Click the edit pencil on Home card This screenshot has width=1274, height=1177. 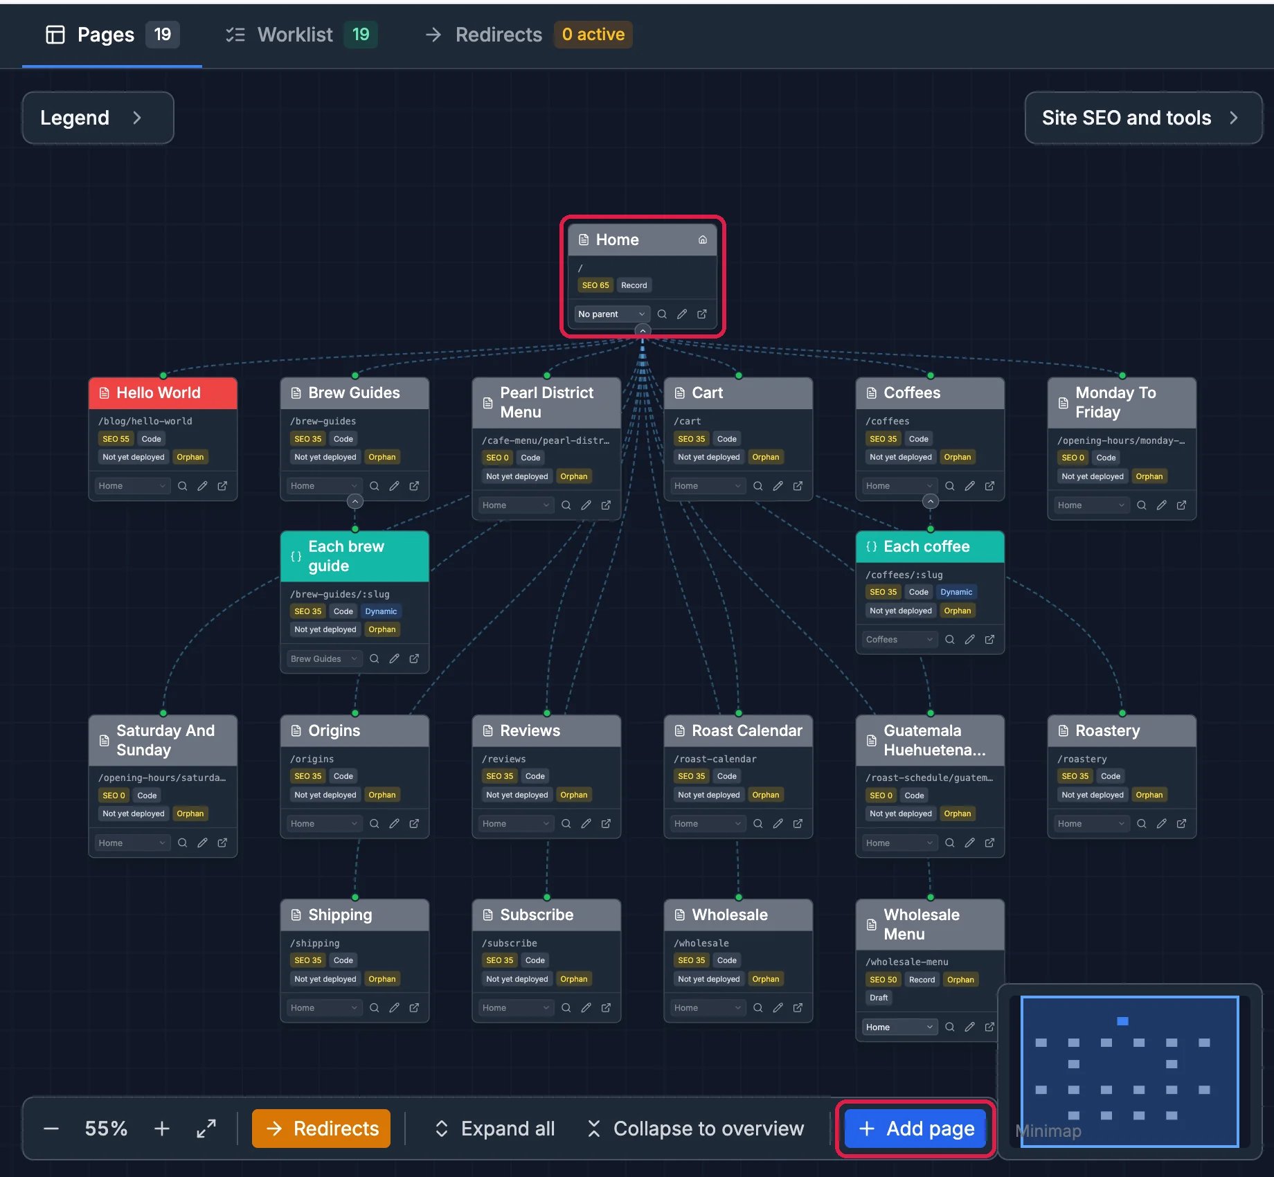[682, 314]
